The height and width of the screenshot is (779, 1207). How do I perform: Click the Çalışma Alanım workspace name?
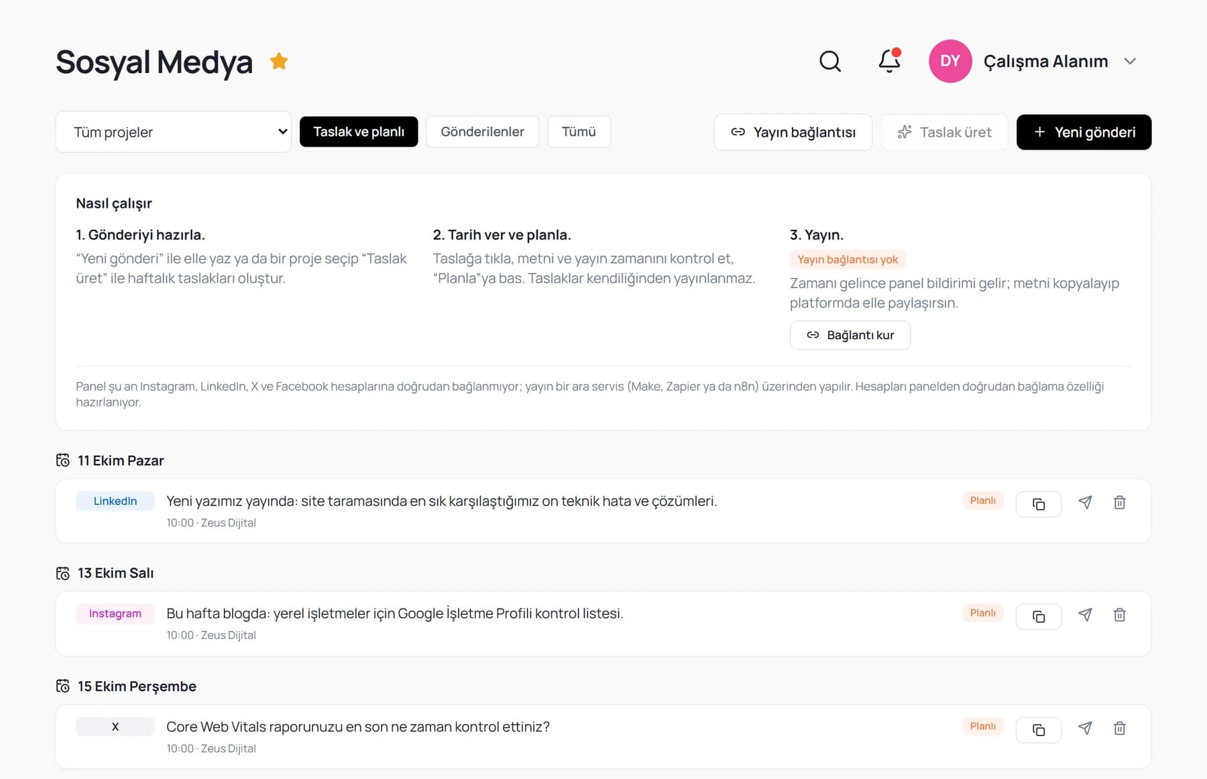tap(1045, 61)
